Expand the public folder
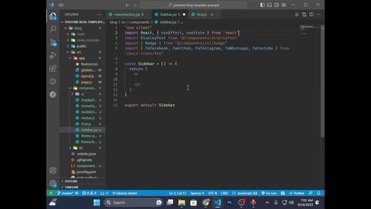This screenshot has width=371, height=209. (68, 46)
